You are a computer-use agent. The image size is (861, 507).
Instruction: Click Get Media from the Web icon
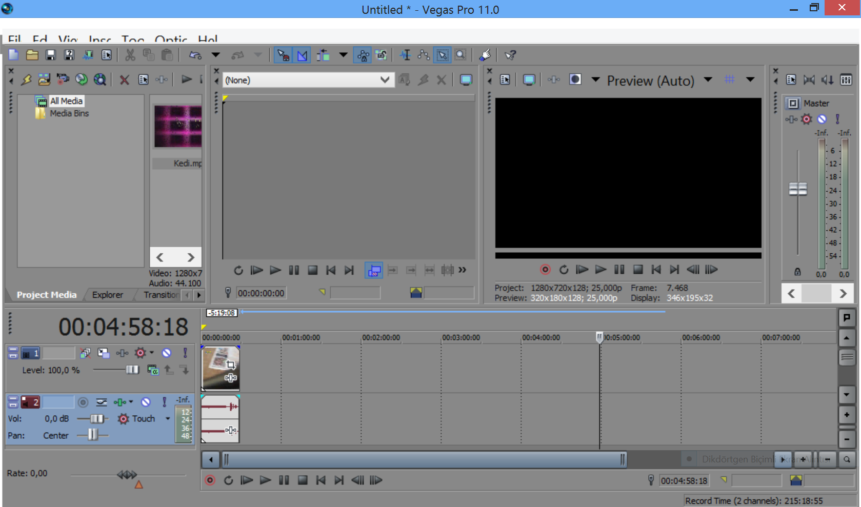(100, 79)
